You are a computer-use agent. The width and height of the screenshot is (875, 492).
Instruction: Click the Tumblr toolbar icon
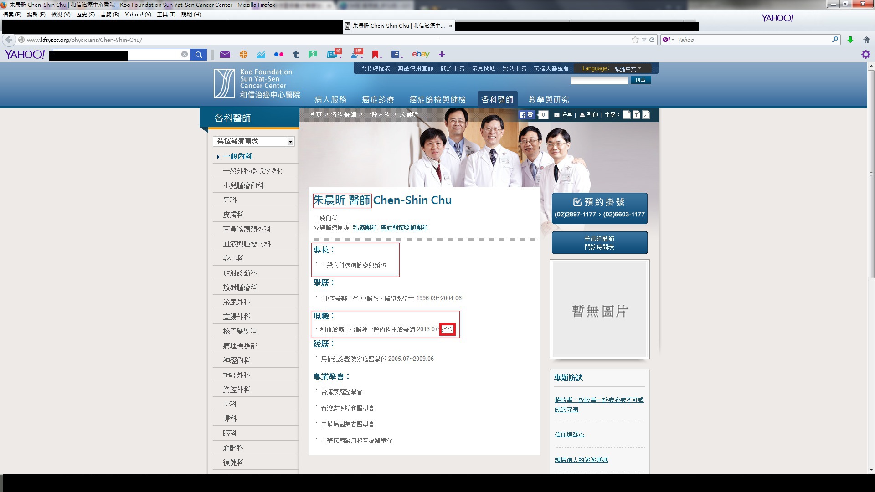tap(296, 55)
